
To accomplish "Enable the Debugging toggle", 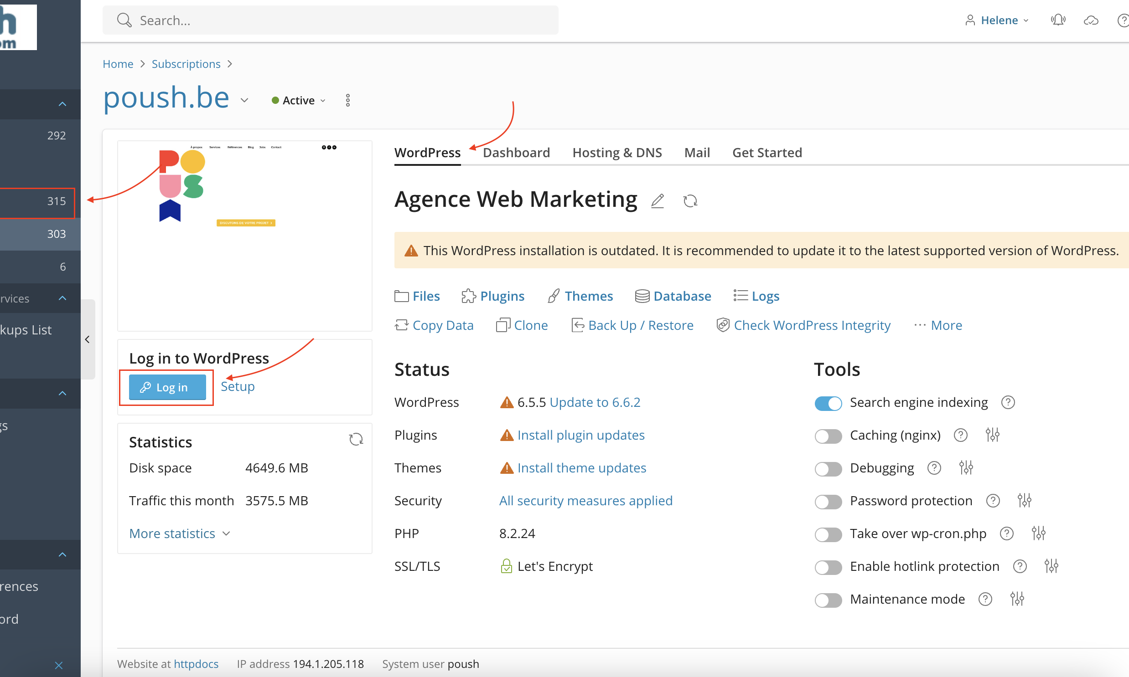I will 828,468.
